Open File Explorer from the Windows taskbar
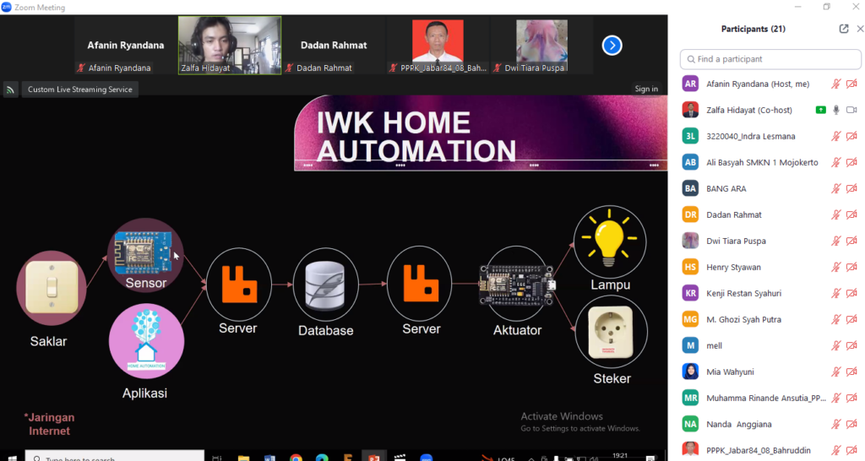This screenshot has width=865, height=461. coord(243,458)
